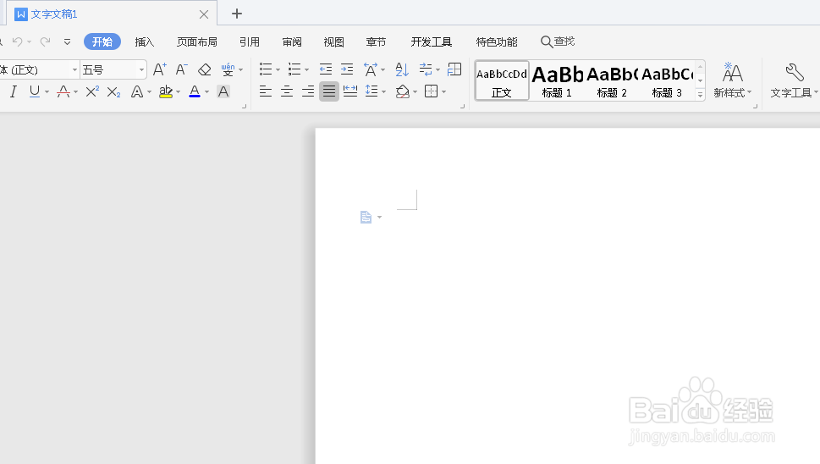Click the character shading A icon
Image resolution: width=820 pixels, height=464 pixels.
(x=223, y=91)
